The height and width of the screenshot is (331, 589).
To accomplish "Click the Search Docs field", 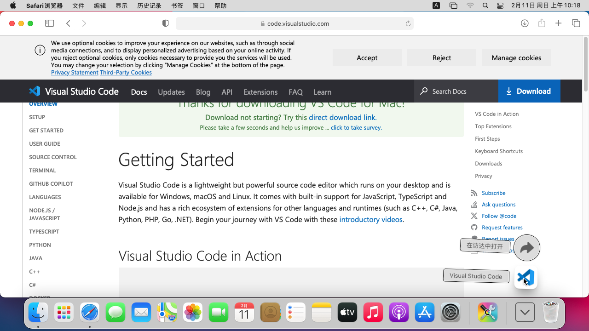I will [x=456, y=91].
